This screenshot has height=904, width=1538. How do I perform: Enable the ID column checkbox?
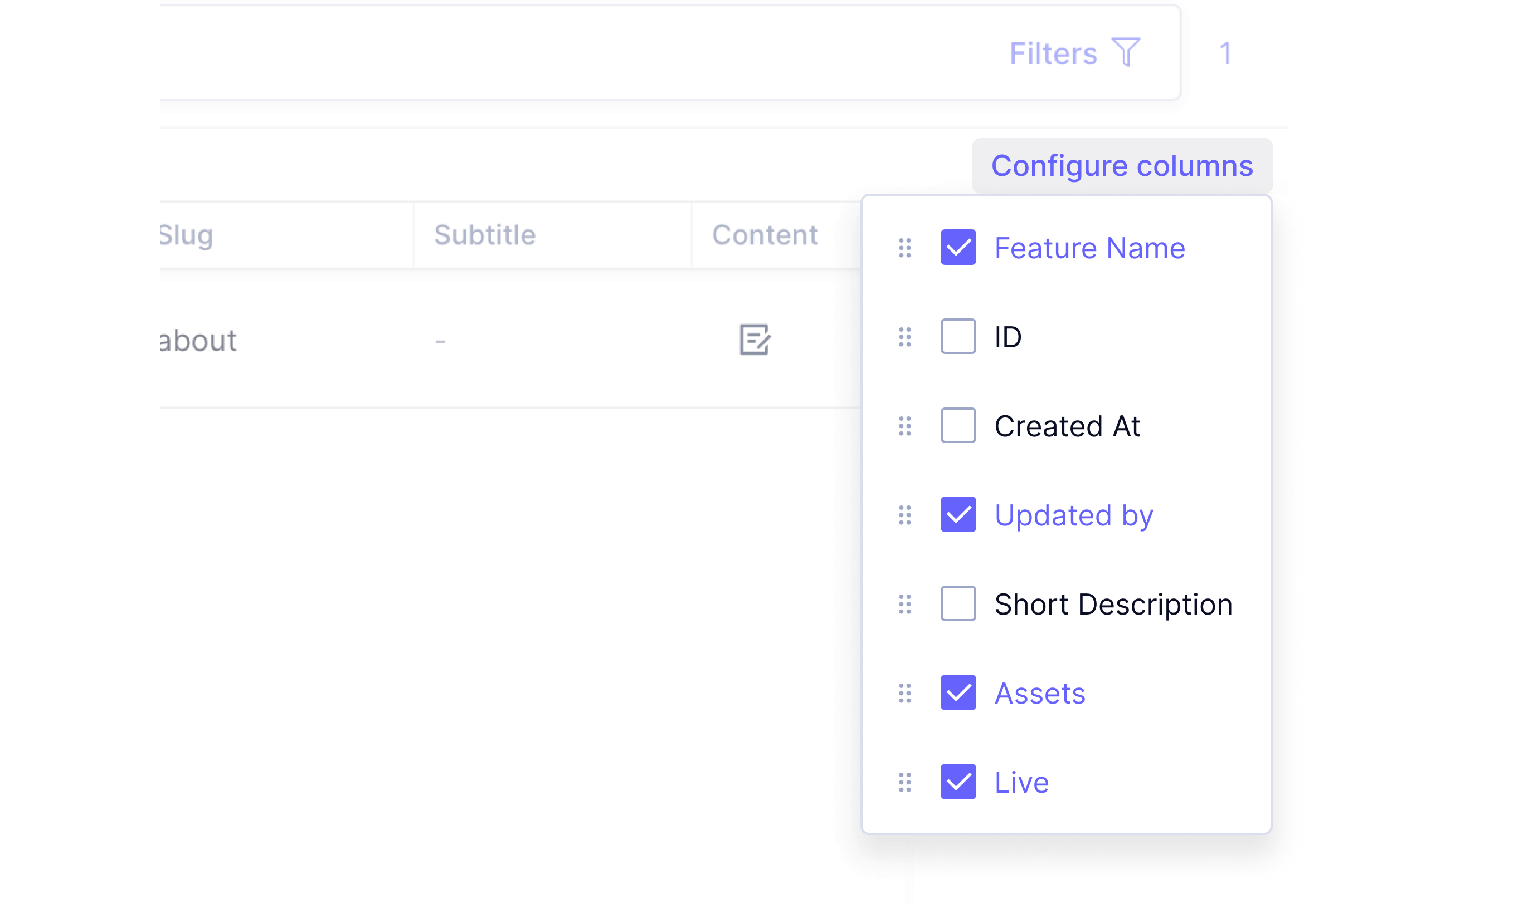pos(957,336)
